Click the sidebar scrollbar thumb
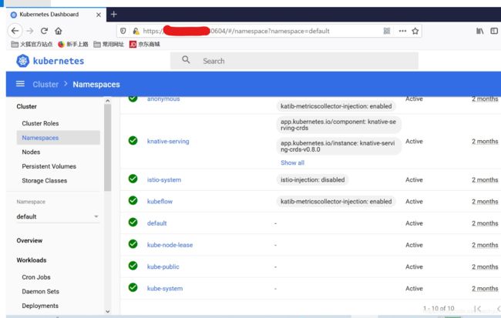 (x=108, y=148)
